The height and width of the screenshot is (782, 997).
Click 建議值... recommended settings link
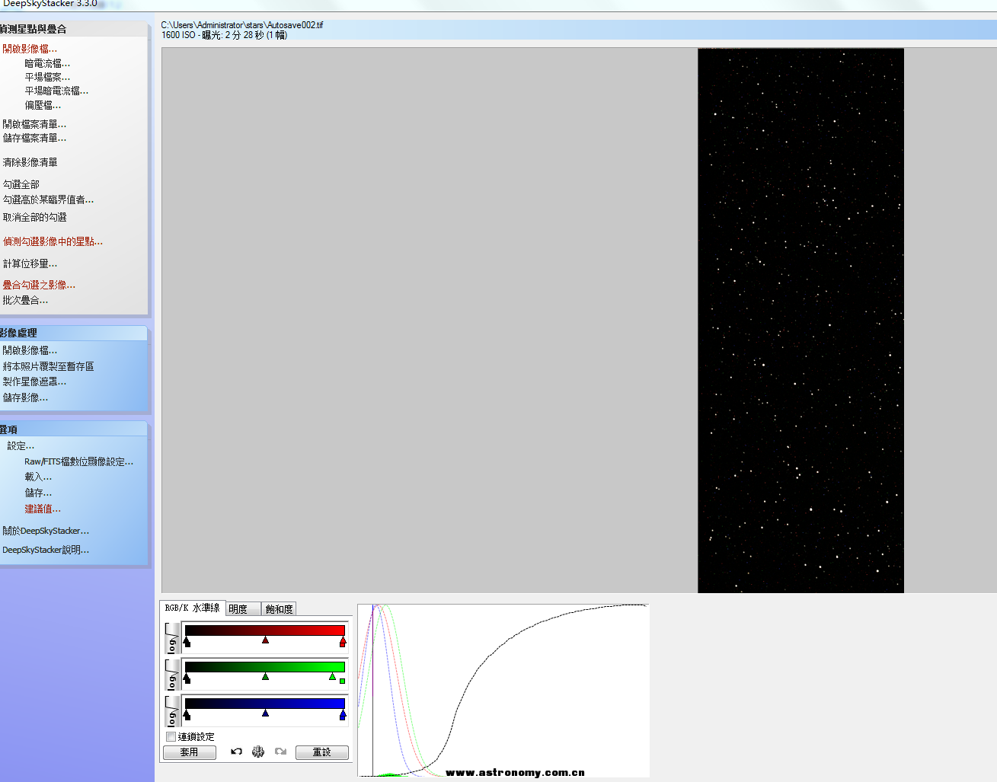pyautogui.click(x=43, y=509)
